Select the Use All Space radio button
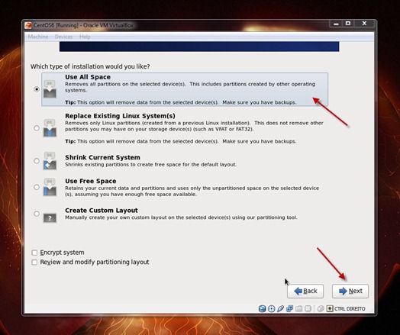The width and height of the screenshot is (400, 335). coord(37,89)
